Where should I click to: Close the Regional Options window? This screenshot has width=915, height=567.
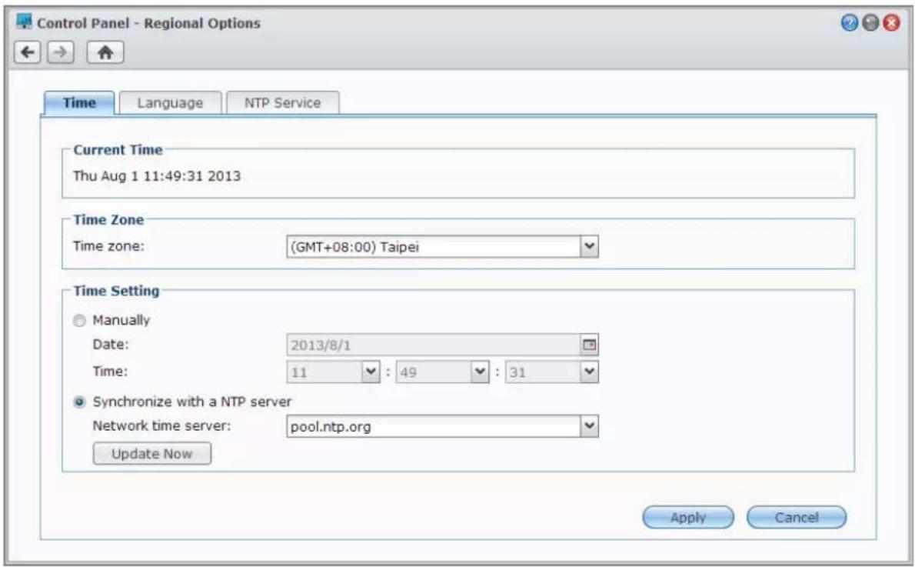(x=891, y=23)
